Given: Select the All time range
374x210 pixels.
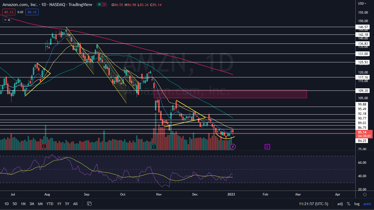Looking at the screenshot, I should coord(76,204).
